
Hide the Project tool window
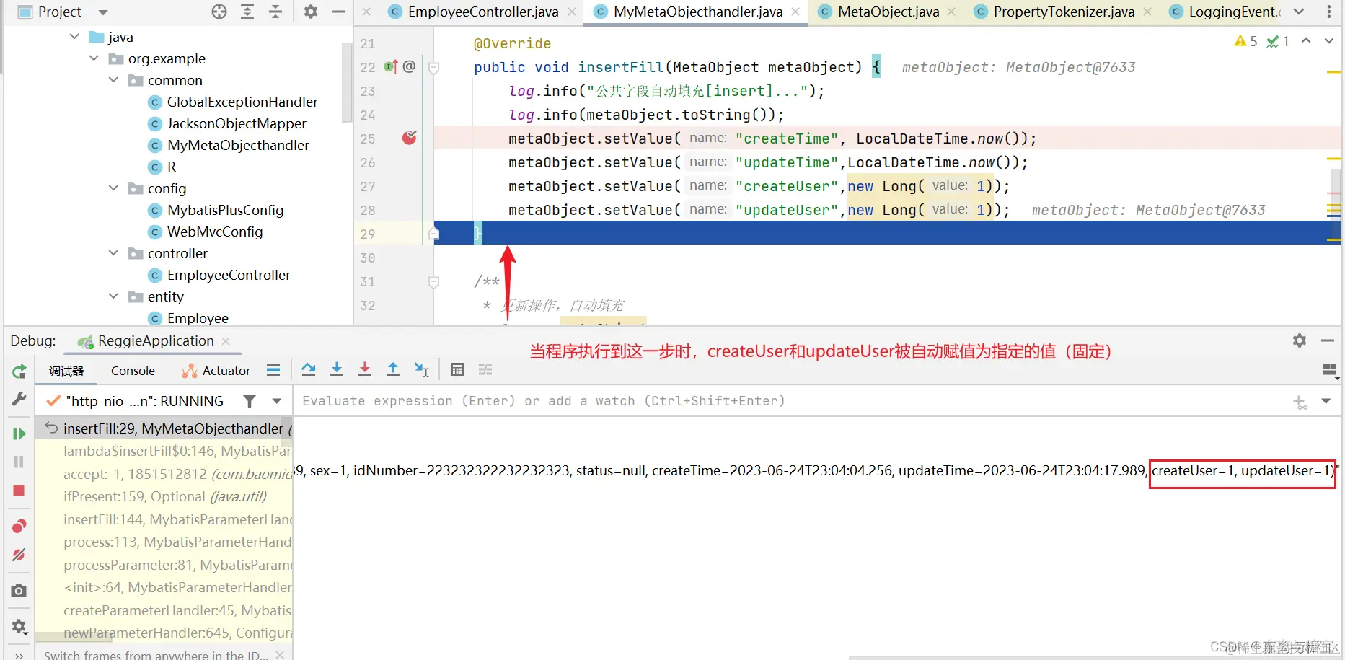(x=339, y=12)
